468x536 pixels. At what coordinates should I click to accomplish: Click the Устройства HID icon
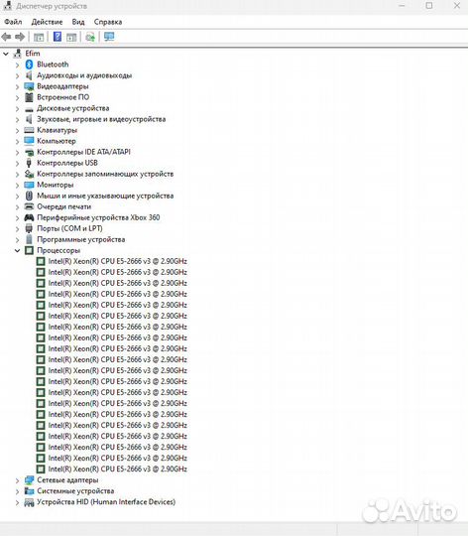click(x=29, y=502)
